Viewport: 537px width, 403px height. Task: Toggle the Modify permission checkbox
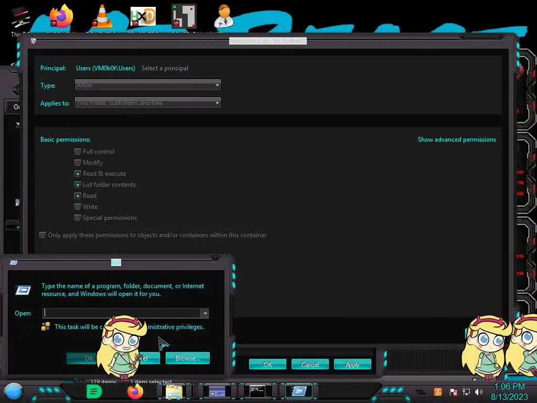pos(78,163)
